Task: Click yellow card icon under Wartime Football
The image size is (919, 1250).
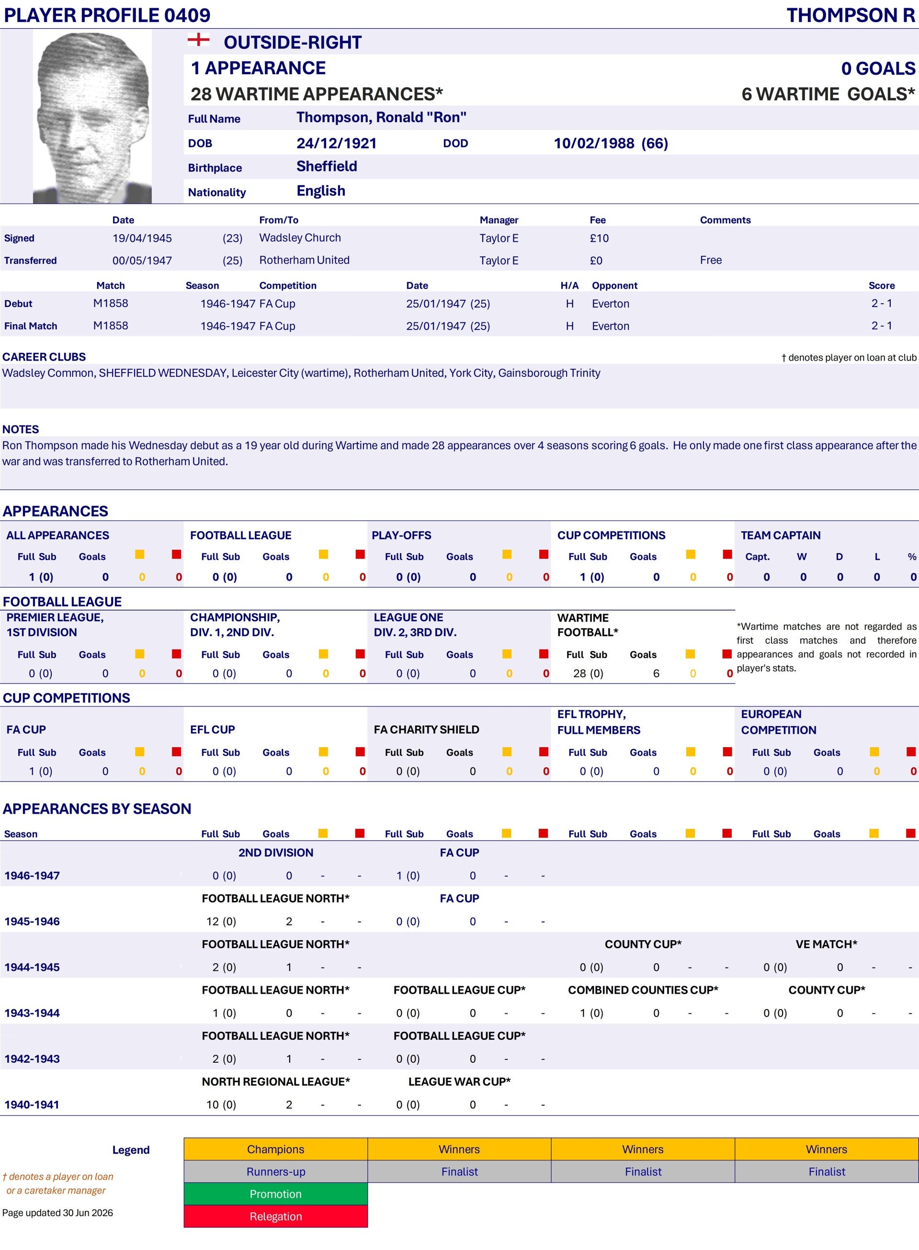Action: [x=691, y=654]
